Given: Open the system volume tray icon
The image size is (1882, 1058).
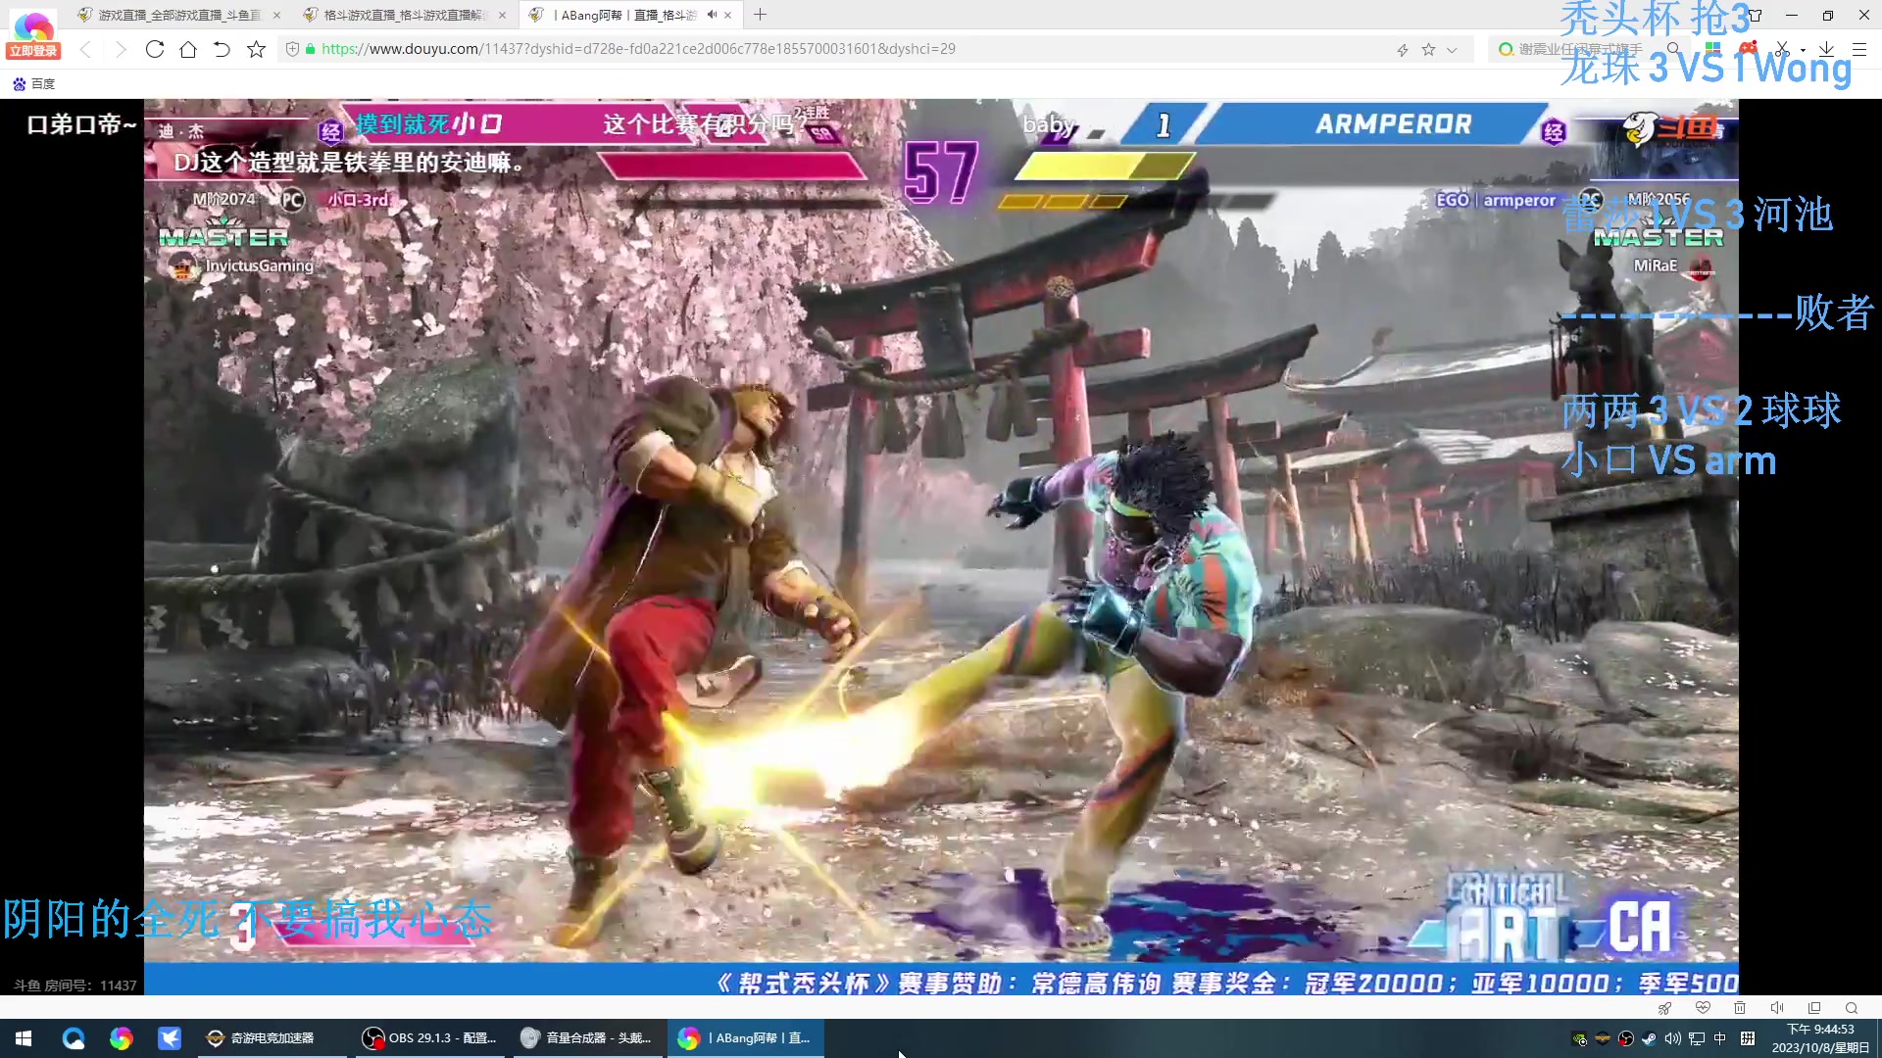Looking at the screenshot, I should coord(1672,1038).
